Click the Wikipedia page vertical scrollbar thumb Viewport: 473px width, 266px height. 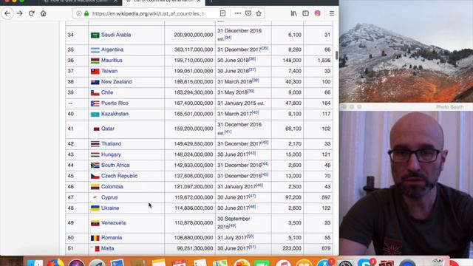[x=336, y=55]
